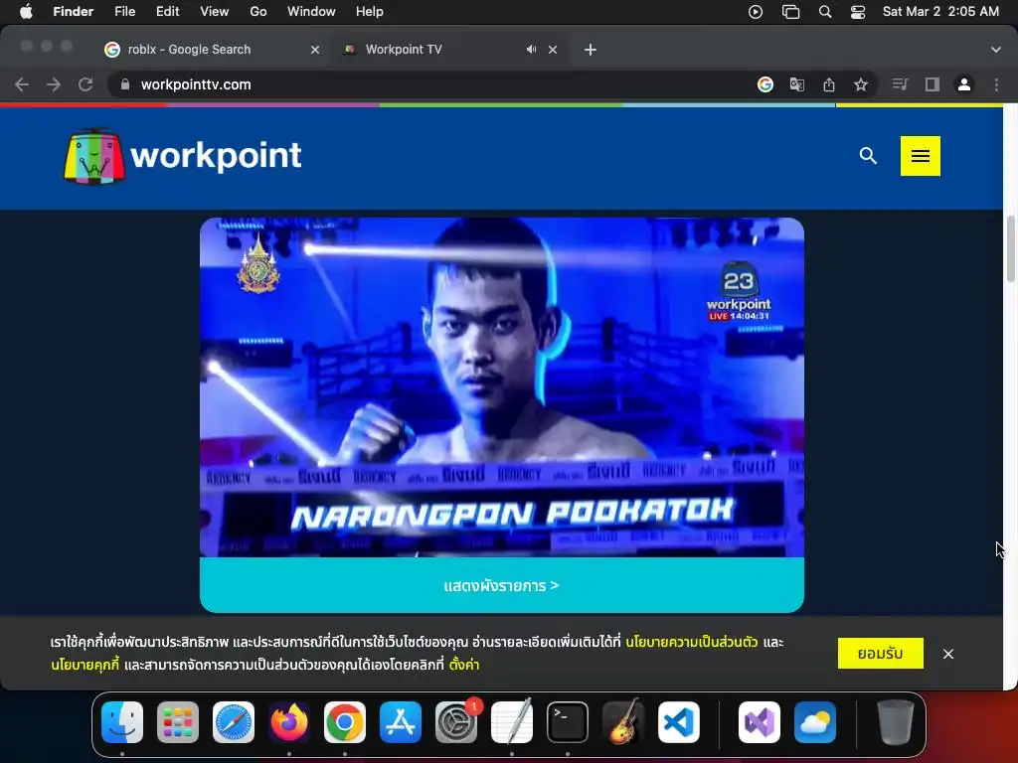Open System Settings from the Dock
Screen dimensions: 1018x763
point(456,722)
